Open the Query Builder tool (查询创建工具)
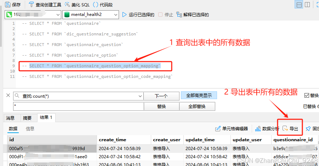The width and height of the screenshot is (319, 166). (45, 5)
